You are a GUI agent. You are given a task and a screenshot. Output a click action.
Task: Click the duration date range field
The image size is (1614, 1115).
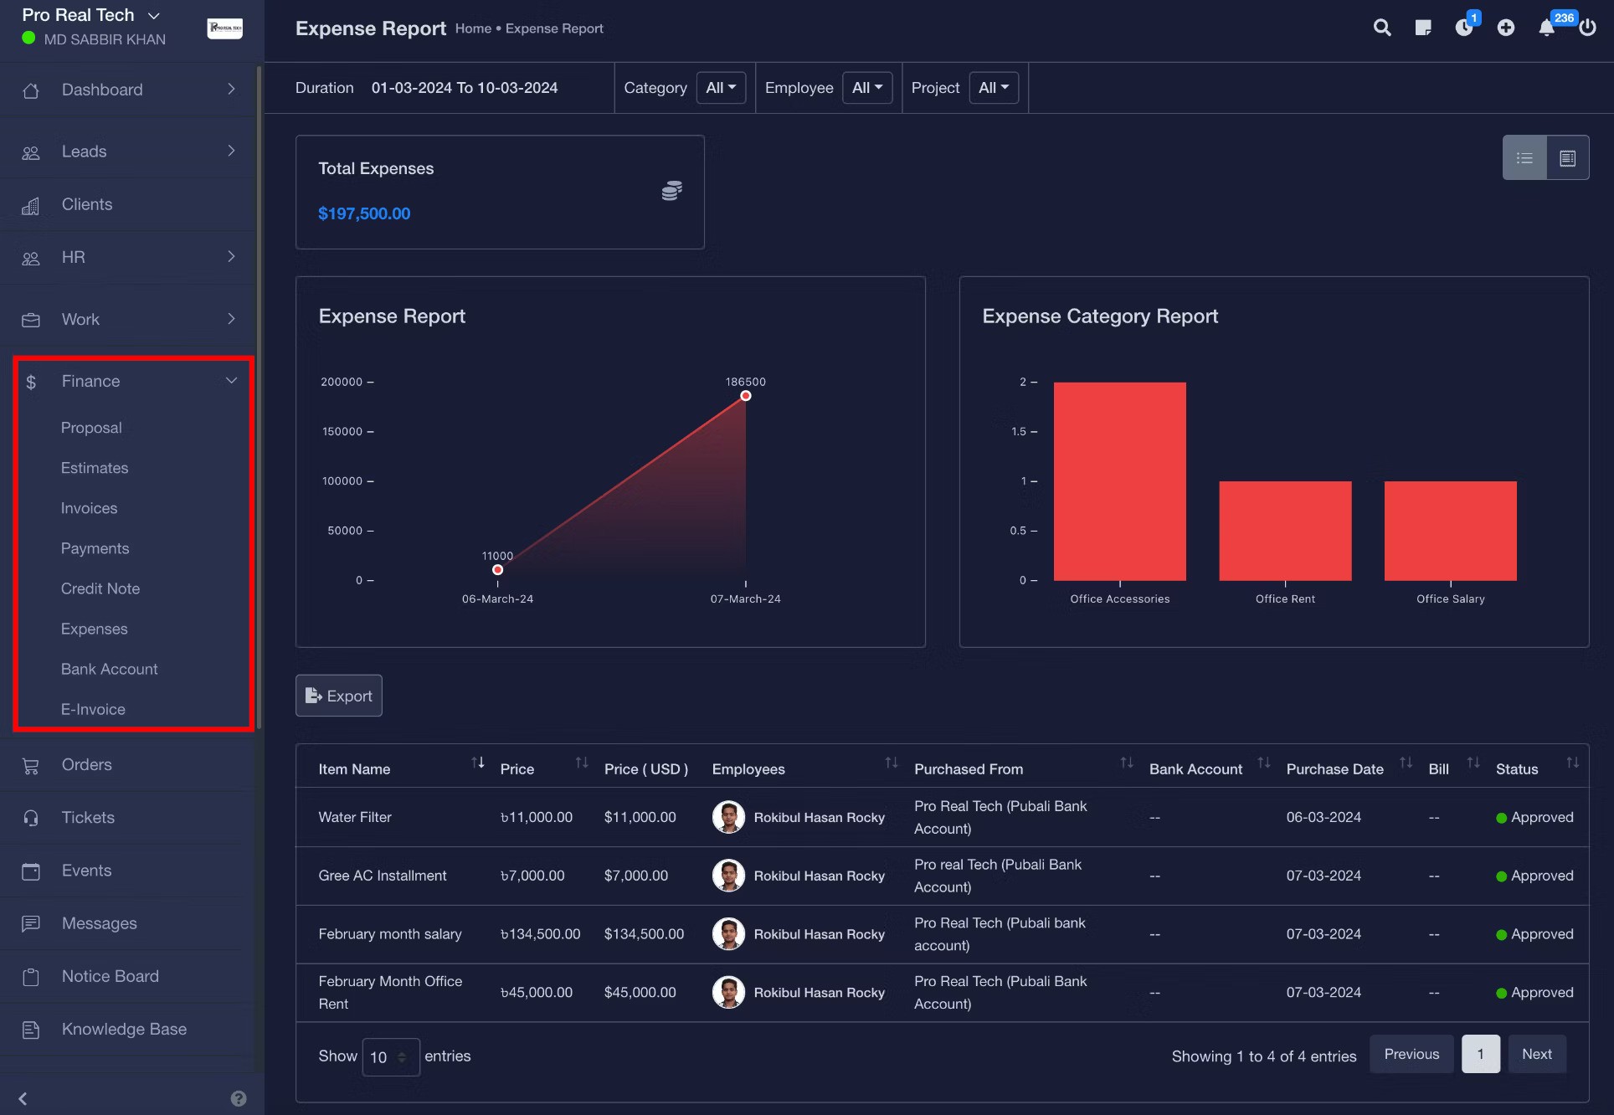coord(465,88)
